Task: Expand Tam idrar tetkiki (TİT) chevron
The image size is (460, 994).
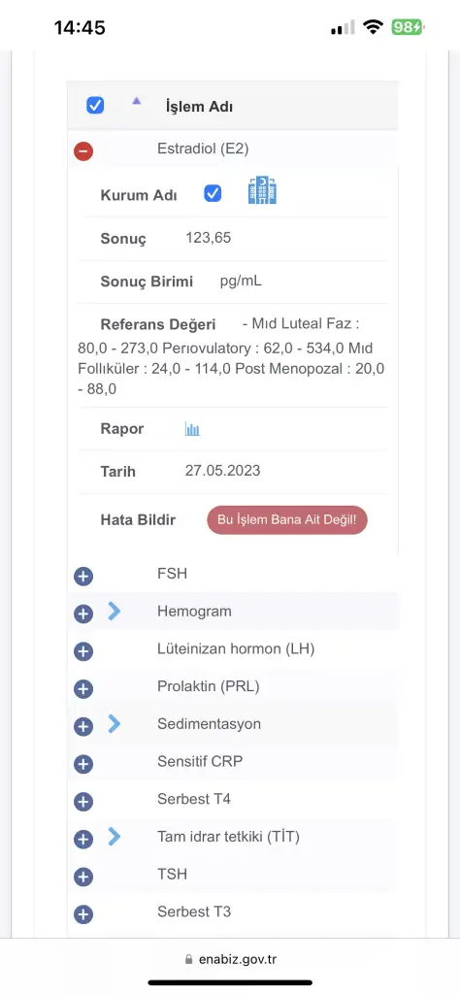Action: click(115, 837)
